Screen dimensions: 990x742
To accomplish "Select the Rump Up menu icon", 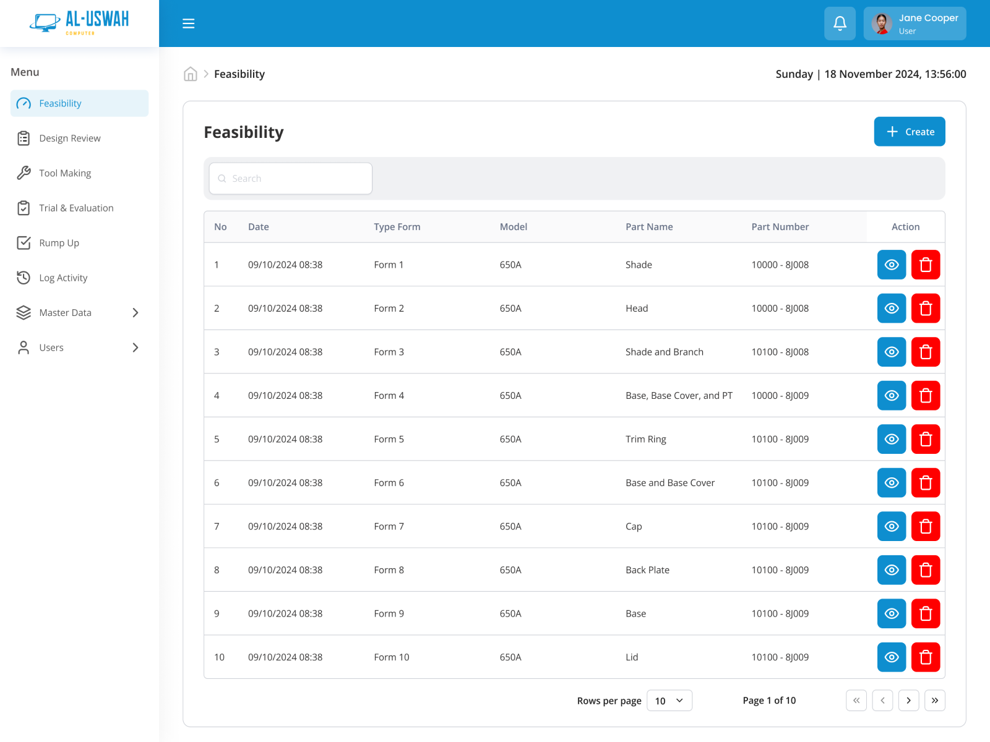I will [24, 242].
